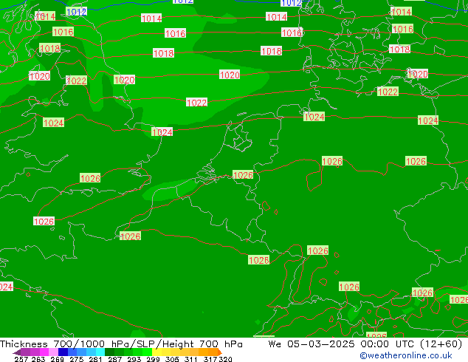The width and height of the screenshot is (468, 362).
Task: Click the forecast date "We 05-03-2025 00:00 UTC (12+60)"
Action: coord(365,344)
